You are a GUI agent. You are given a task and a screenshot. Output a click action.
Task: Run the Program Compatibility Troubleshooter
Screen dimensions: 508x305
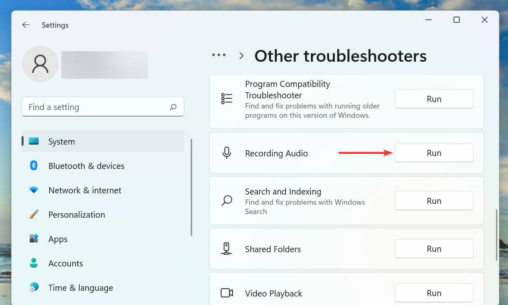click(x=434, y=99)
